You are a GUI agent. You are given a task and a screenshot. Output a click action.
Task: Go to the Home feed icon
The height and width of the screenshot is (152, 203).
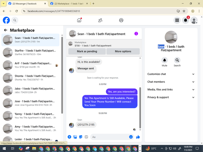(x=79, y=20)
